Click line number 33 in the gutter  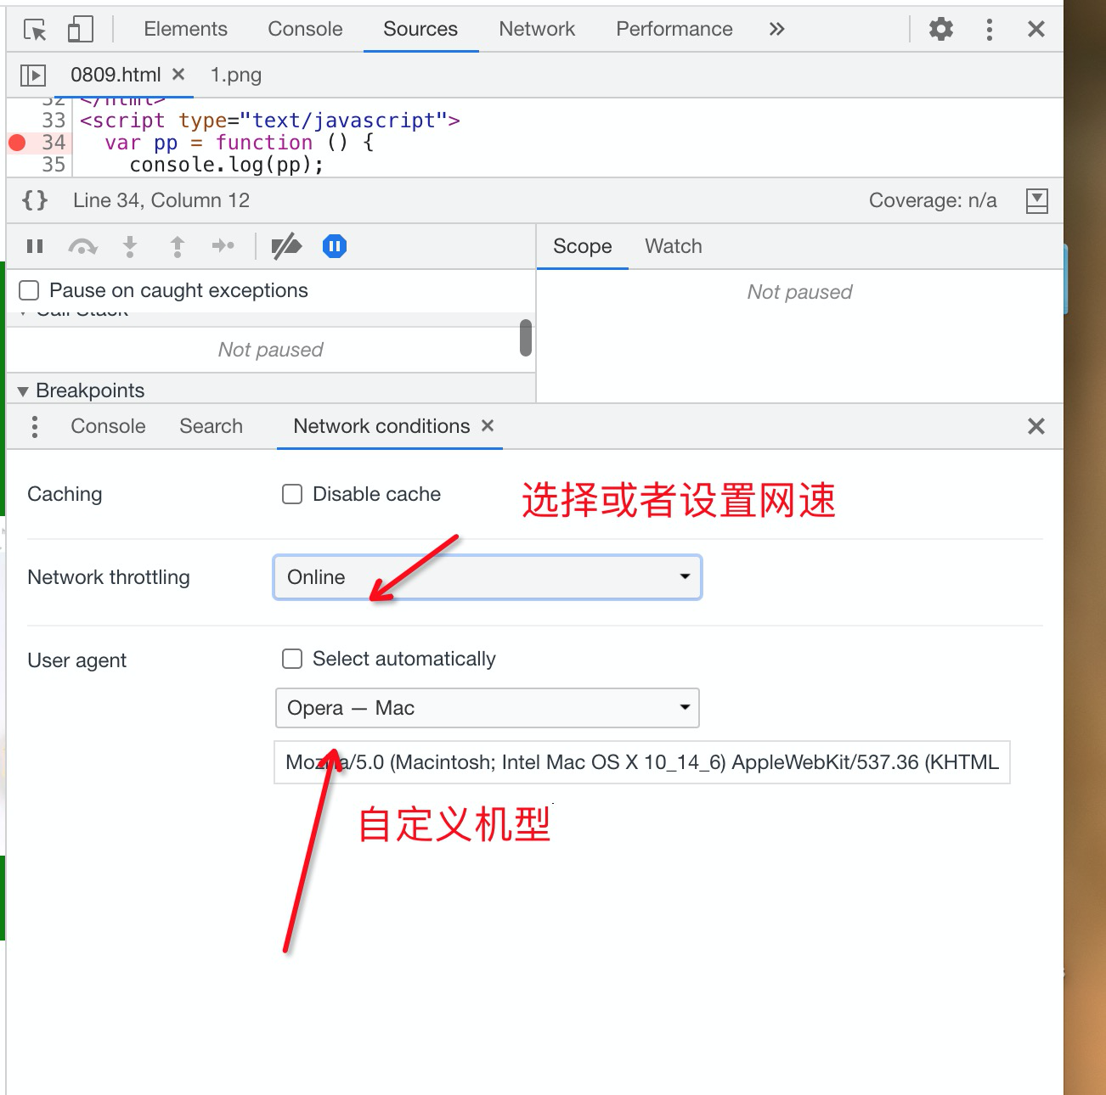pyautogui.click(x=54, y=121)
